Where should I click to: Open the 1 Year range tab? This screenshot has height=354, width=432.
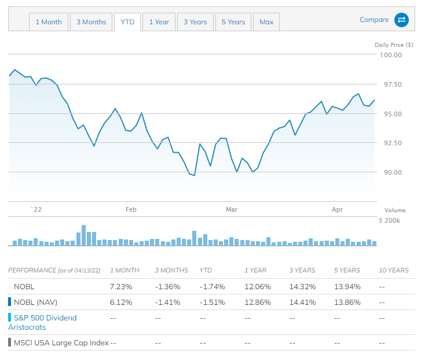159,22
